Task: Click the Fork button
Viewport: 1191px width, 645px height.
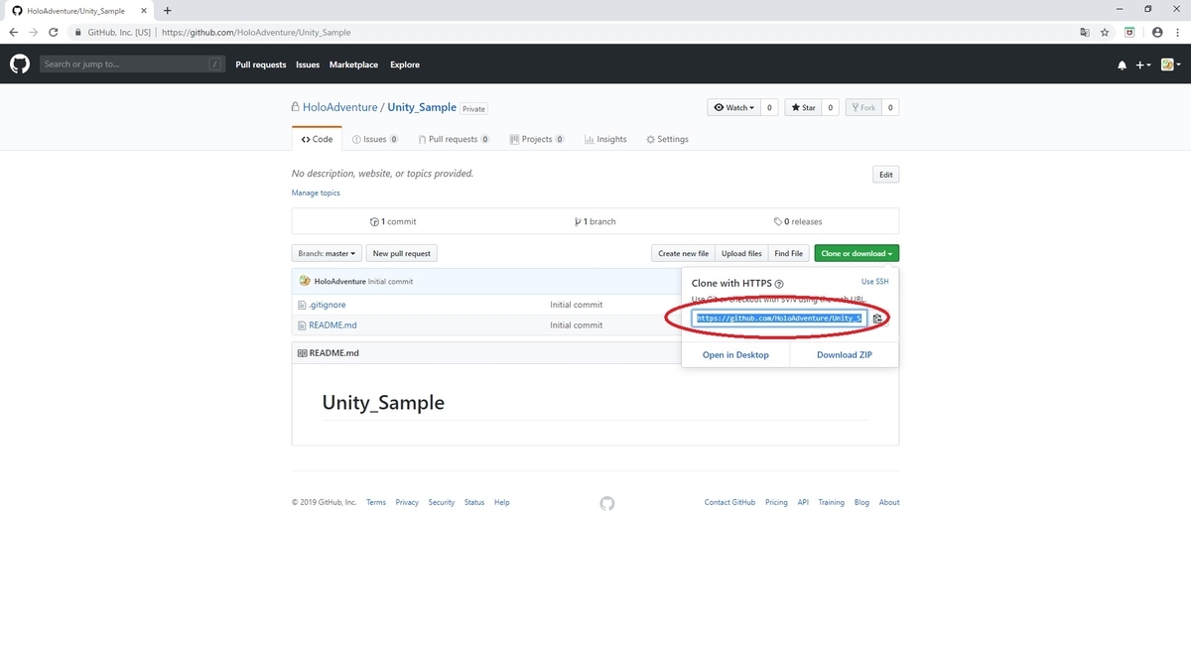Action: [x=862, y=107]
